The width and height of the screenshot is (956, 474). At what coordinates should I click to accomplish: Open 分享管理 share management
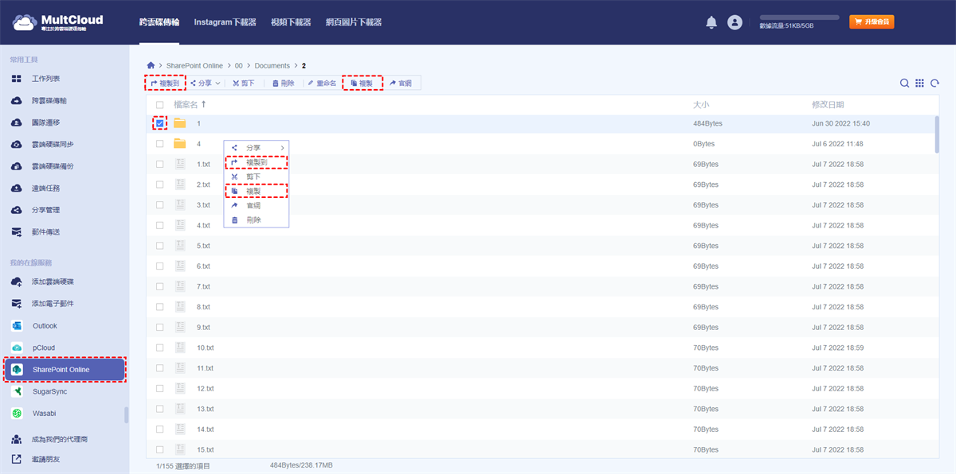click(x=45, y=210)
